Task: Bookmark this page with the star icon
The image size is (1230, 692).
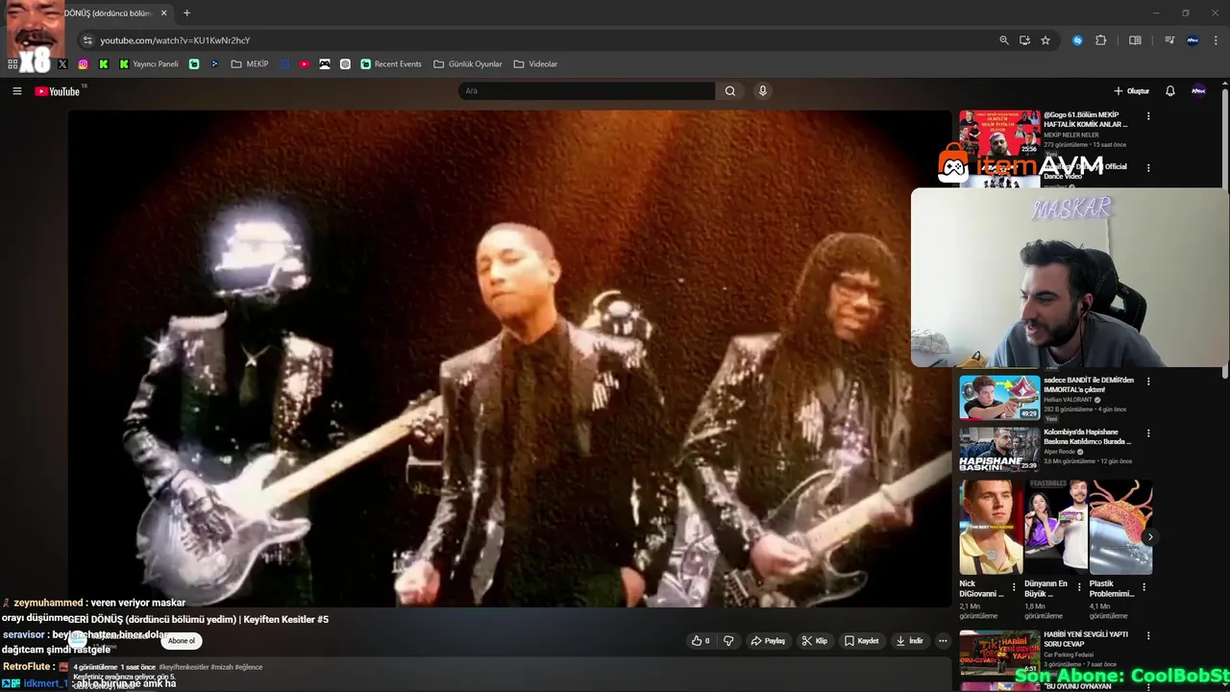Action: tap(1045, 40)
